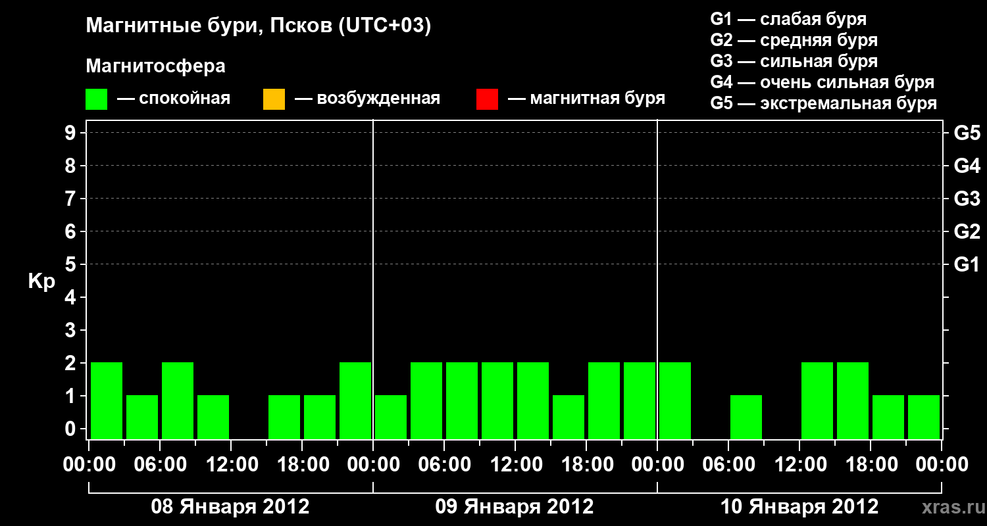Image resolution: width=987 pixels, height=526 pixels.
Task: Click the last bar of 08 January (Kp 2)
Action: [x=355, y=400]
